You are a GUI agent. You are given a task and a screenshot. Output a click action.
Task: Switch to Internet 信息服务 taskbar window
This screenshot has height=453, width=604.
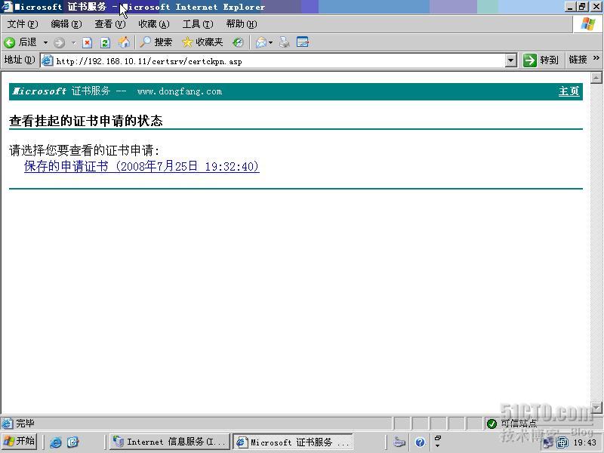click(169, 442)
